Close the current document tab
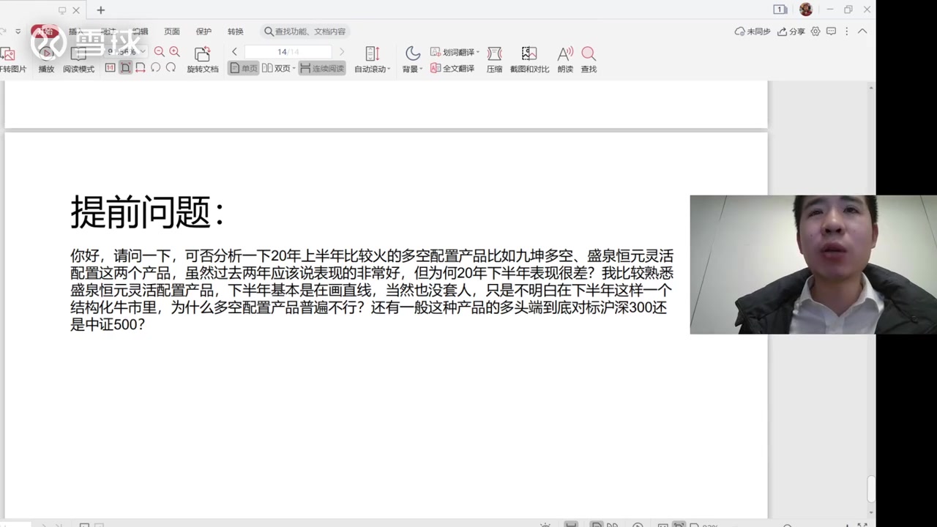Image resolution: width=937 pixels, height=527 pixels. click(x=75, y=10)
